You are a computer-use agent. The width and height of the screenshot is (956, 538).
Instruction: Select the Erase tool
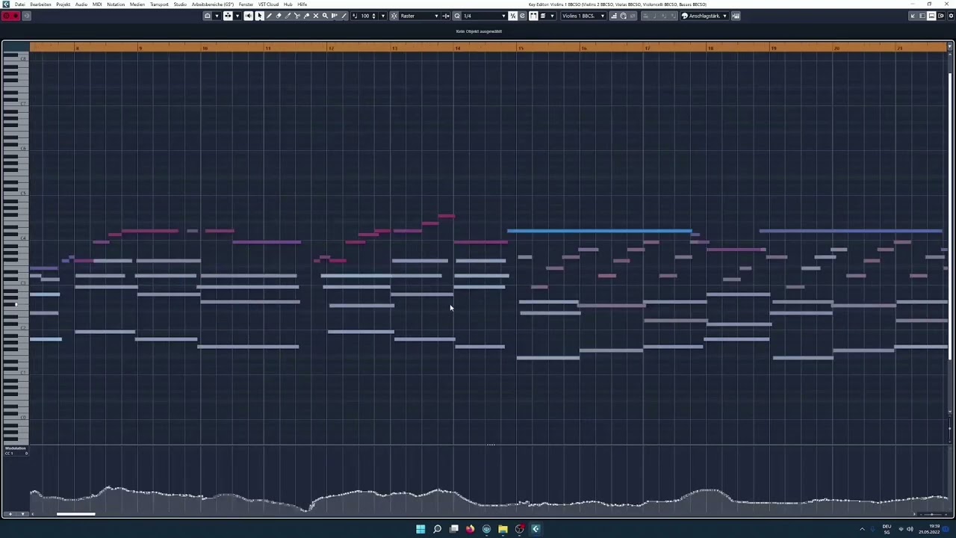click(279, 16)
